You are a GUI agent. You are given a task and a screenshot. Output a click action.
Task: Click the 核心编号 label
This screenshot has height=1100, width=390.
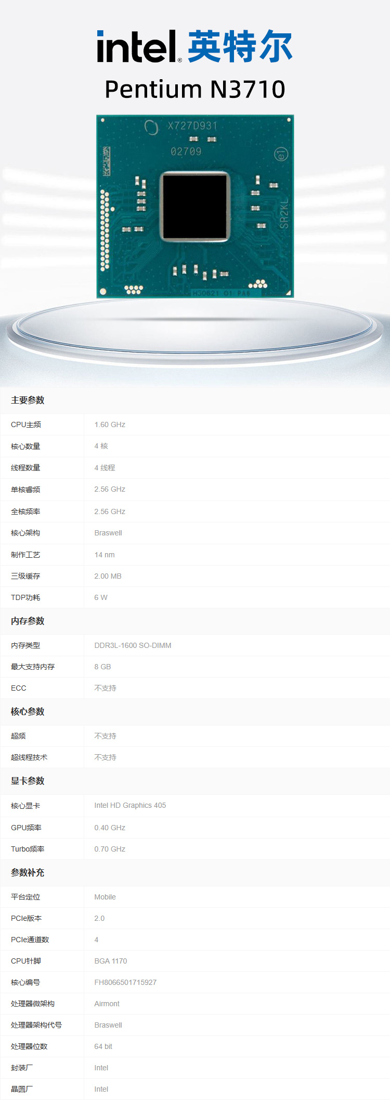coord(25,982)
